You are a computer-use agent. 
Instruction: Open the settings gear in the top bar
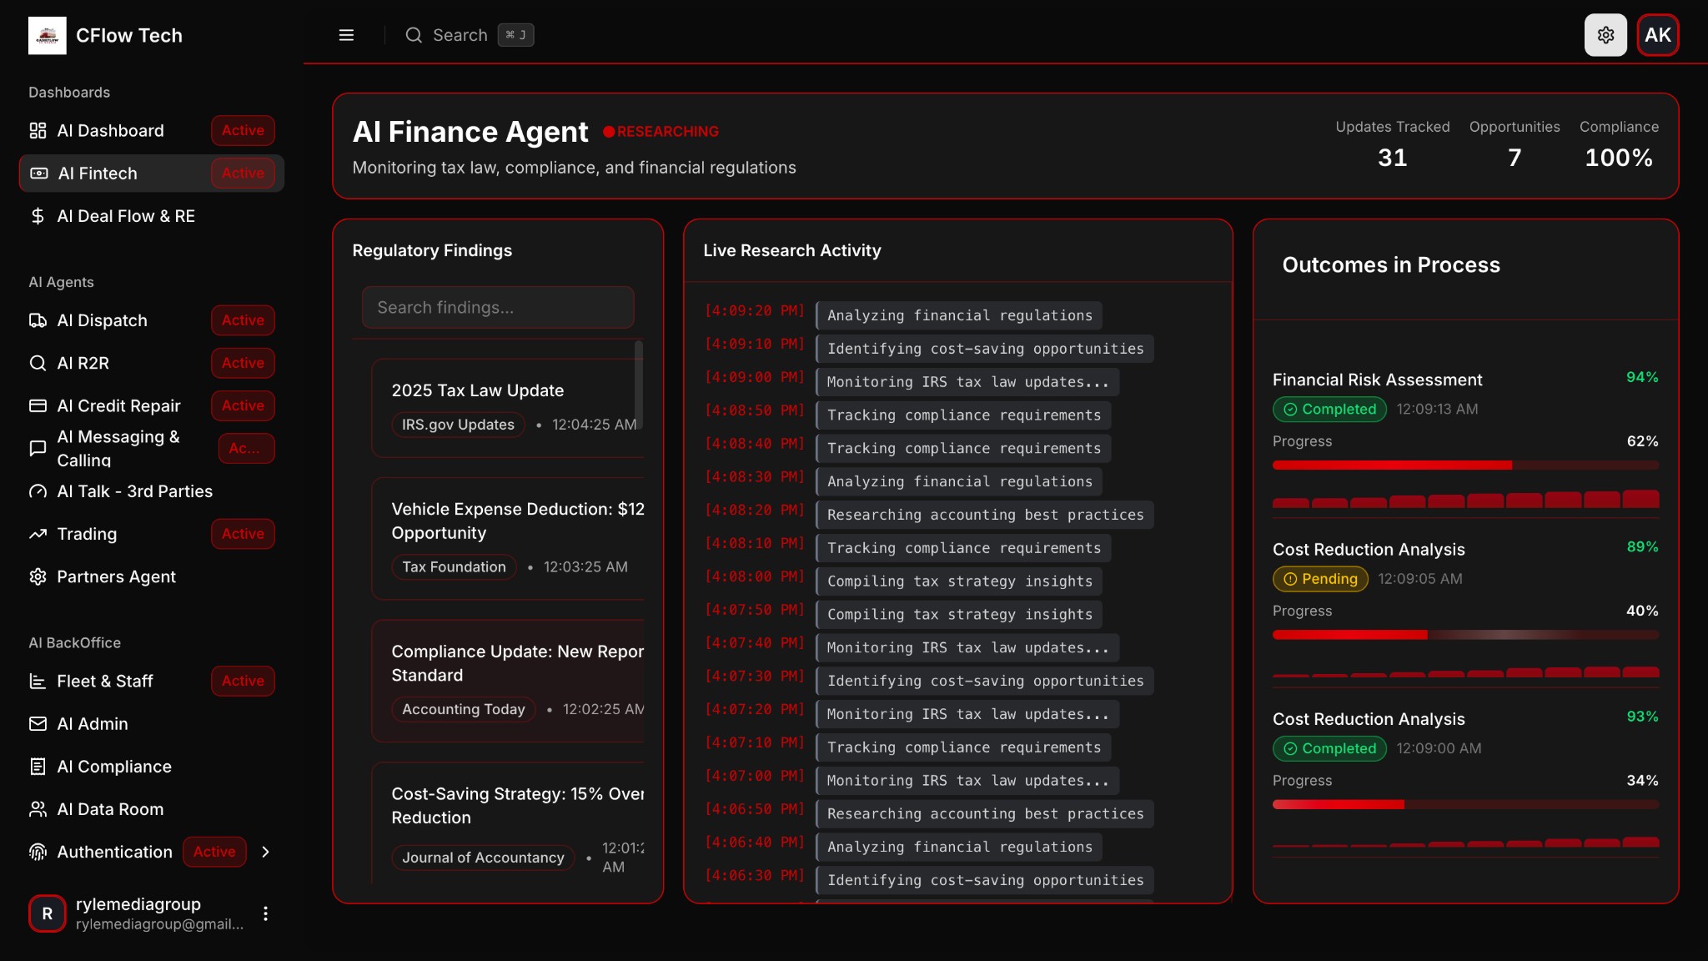[x=1604, y=35]
